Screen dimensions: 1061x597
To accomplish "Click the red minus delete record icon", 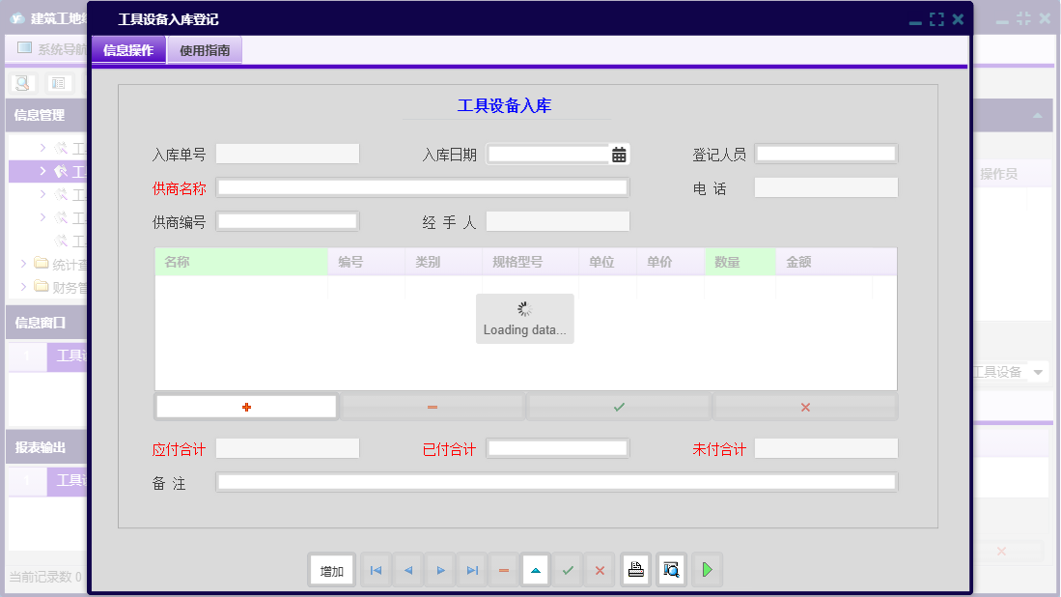I will 503,570.
